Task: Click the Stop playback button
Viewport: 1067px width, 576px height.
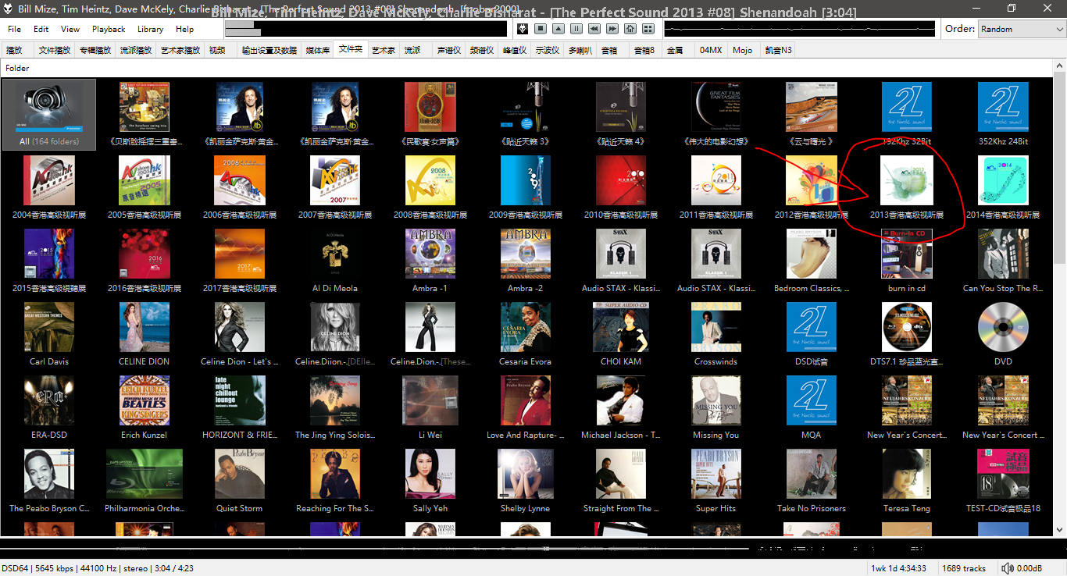Action: click(x=541, y=29)
